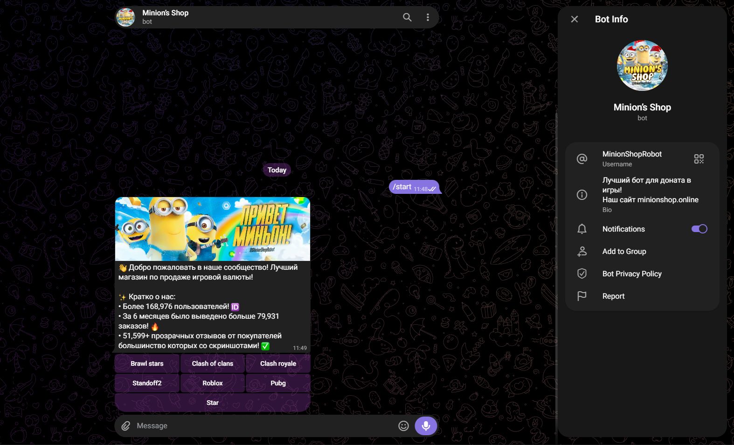Click the Bot Privacy Policy shield icon

(582, 274)
